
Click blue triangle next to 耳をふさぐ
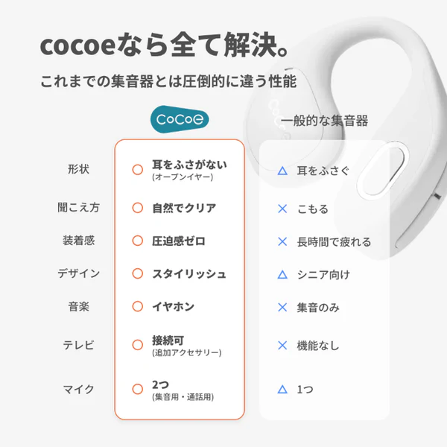click(282, 171)
